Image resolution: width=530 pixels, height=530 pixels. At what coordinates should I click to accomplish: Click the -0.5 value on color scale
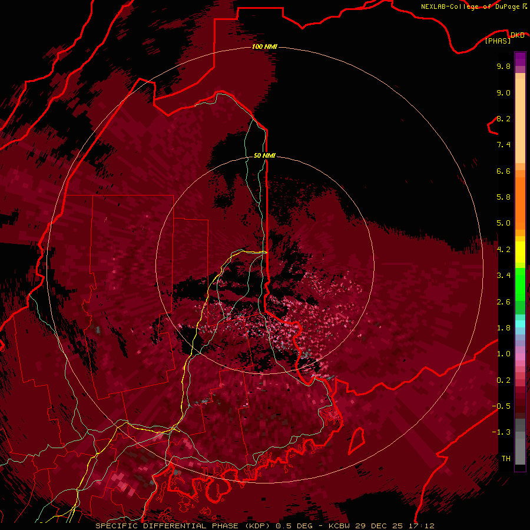(501, 406)
